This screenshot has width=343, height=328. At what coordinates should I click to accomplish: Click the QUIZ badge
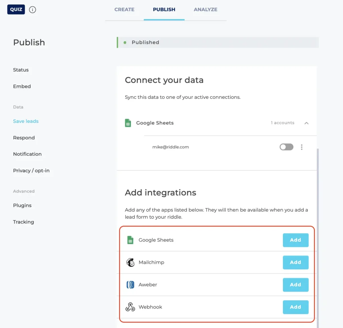pos(16,9)
